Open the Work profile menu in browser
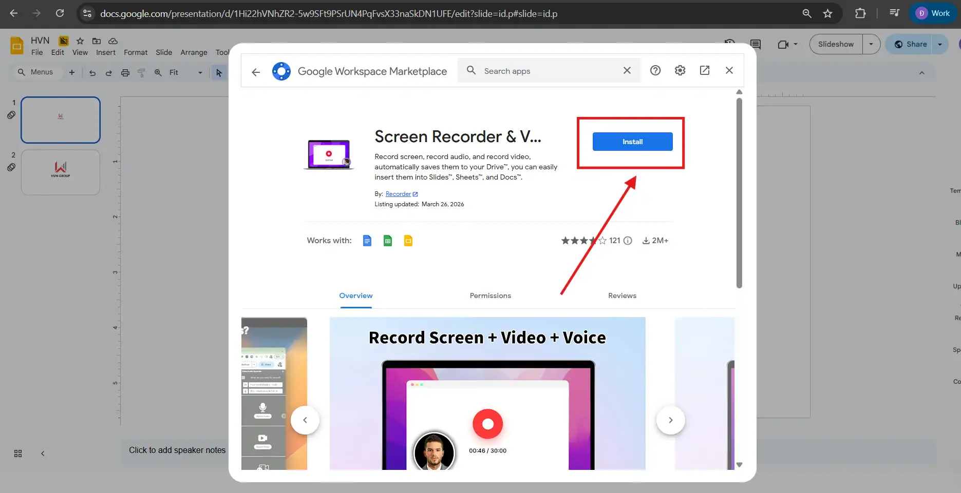The width and height of the screenshot is (961, 493). pyautogui.click(x=933, y=13)
